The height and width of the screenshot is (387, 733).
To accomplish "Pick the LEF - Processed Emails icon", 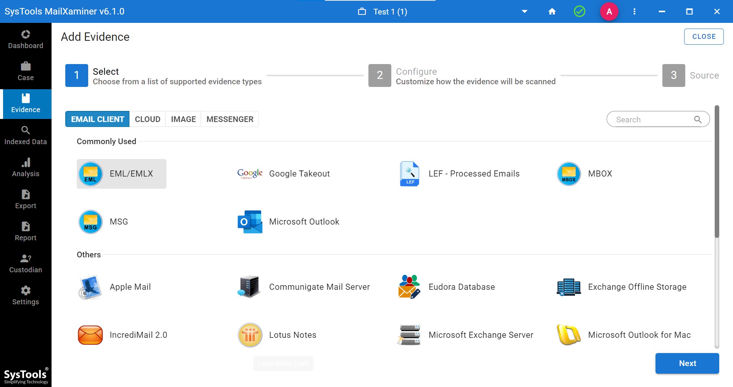I will (410, 174).
